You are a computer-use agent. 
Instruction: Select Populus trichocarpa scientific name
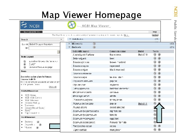83,104
